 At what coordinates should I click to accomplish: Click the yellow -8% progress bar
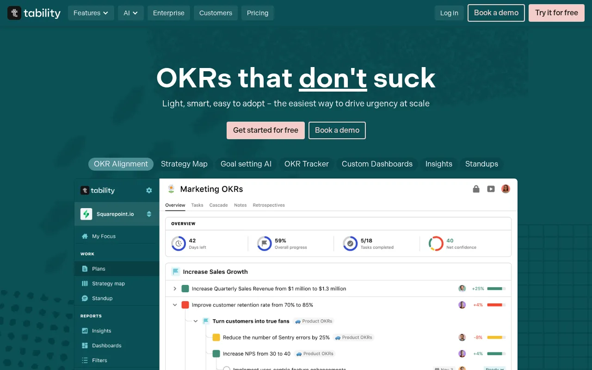[x=496, y=337]
